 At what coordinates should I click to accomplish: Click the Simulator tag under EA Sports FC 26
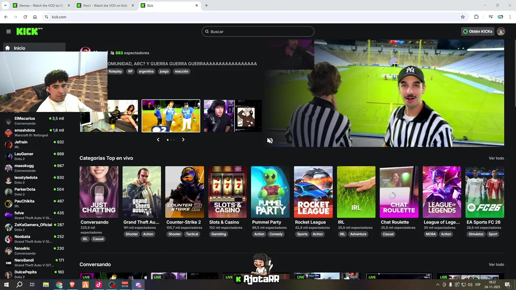pyautogui.click(x=476, y=234)
